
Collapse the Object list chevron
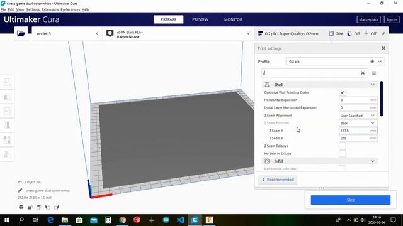click(20, 181)
